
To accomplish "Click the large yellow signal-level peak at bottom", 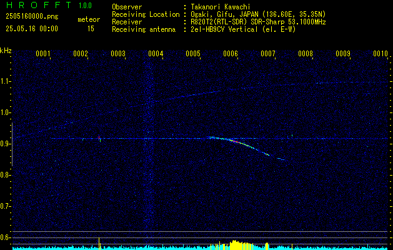I will (237, 245).
